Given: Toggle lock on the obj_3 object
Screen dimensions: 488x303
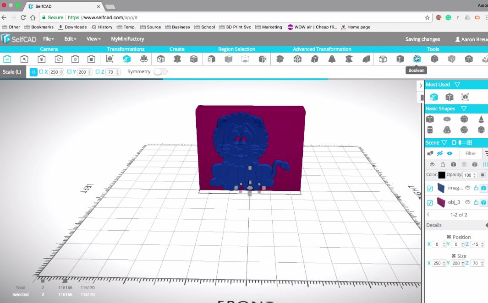Looking at the screenshot, I should coord(476,202).
